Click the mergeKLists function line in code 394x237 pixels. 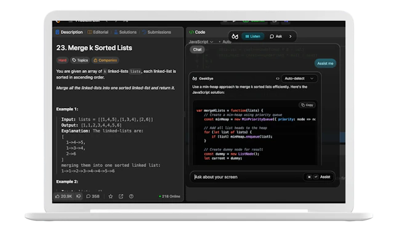[x=230, y=111]
